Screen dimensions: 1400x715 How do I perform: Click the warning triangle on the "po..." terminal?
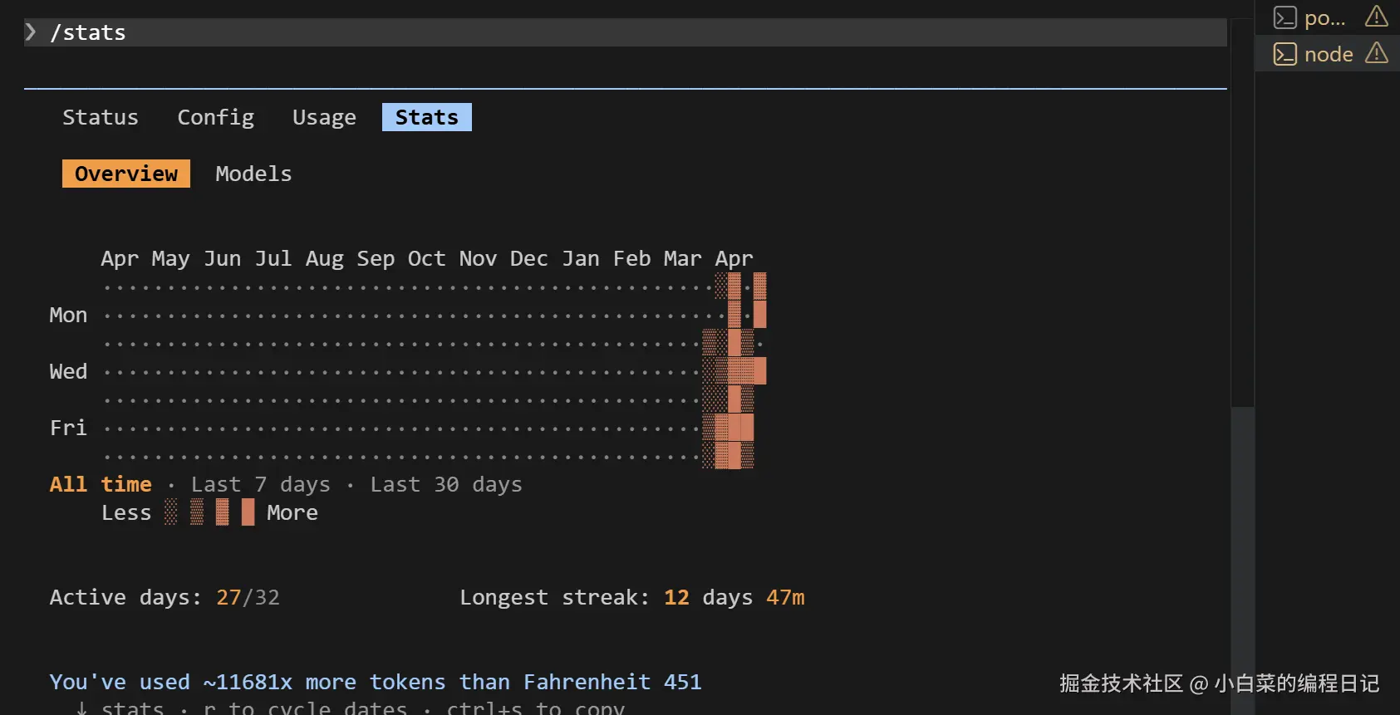(1377, 17)
